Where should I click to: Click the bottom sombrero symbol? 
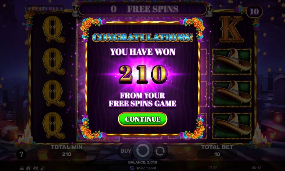pyautogui.click(x=232, y=126)
